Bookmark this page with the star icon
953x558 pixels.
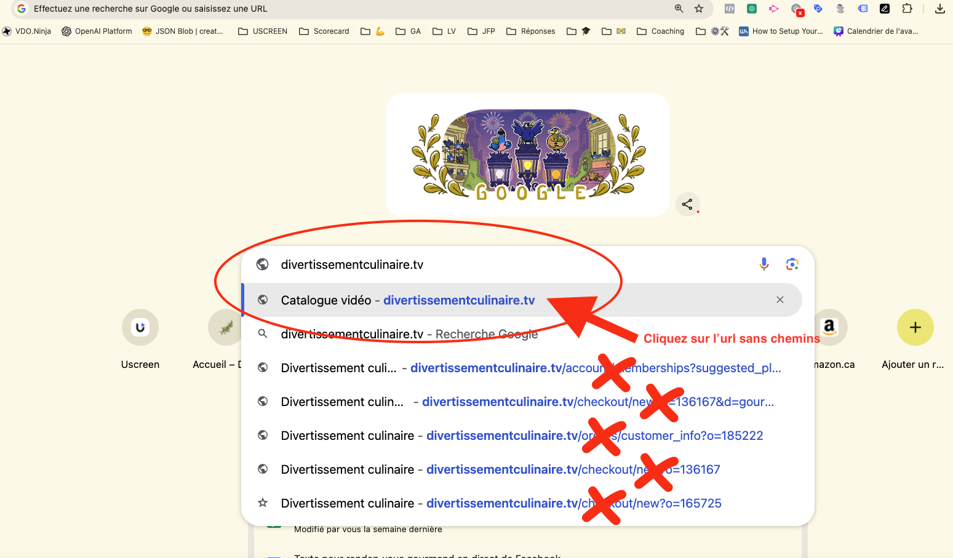pyautogui.click(x=699, y=9)
